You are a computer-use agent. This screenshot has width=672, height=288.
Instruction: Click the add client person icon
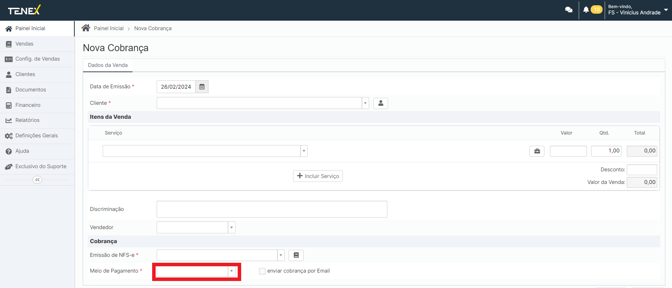click(x=380, y=103)
